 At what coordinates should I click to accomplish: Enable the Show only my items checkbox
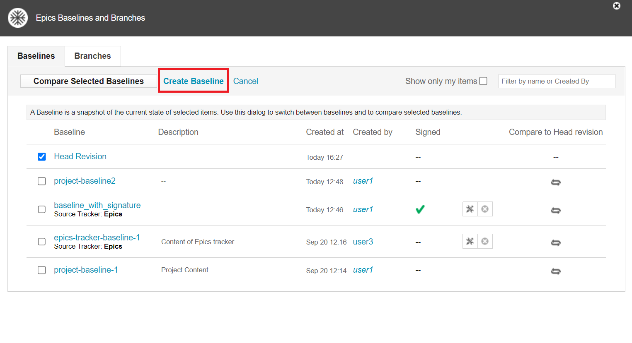pos(483,81)
